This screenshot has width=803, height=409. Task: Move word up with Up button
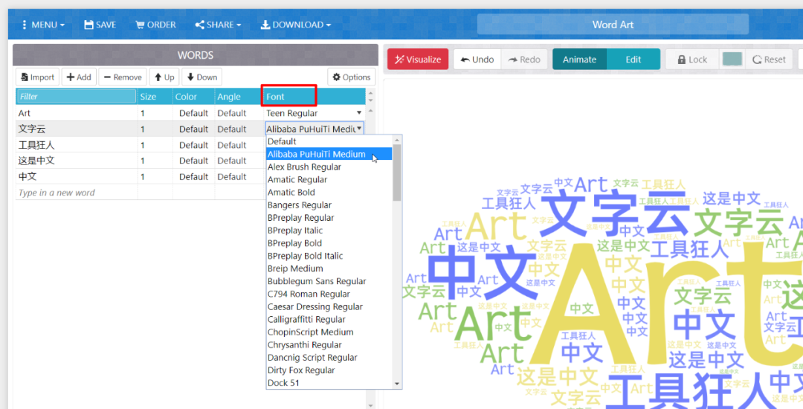pos(164,77)
